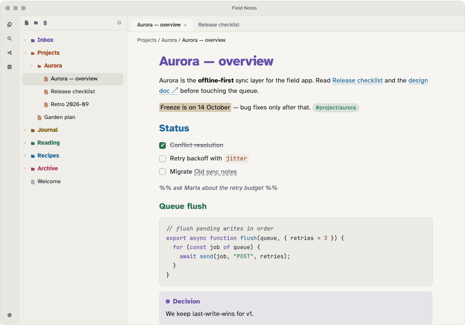
Task: Close the Aurora — overview tab
Action: 185,25
